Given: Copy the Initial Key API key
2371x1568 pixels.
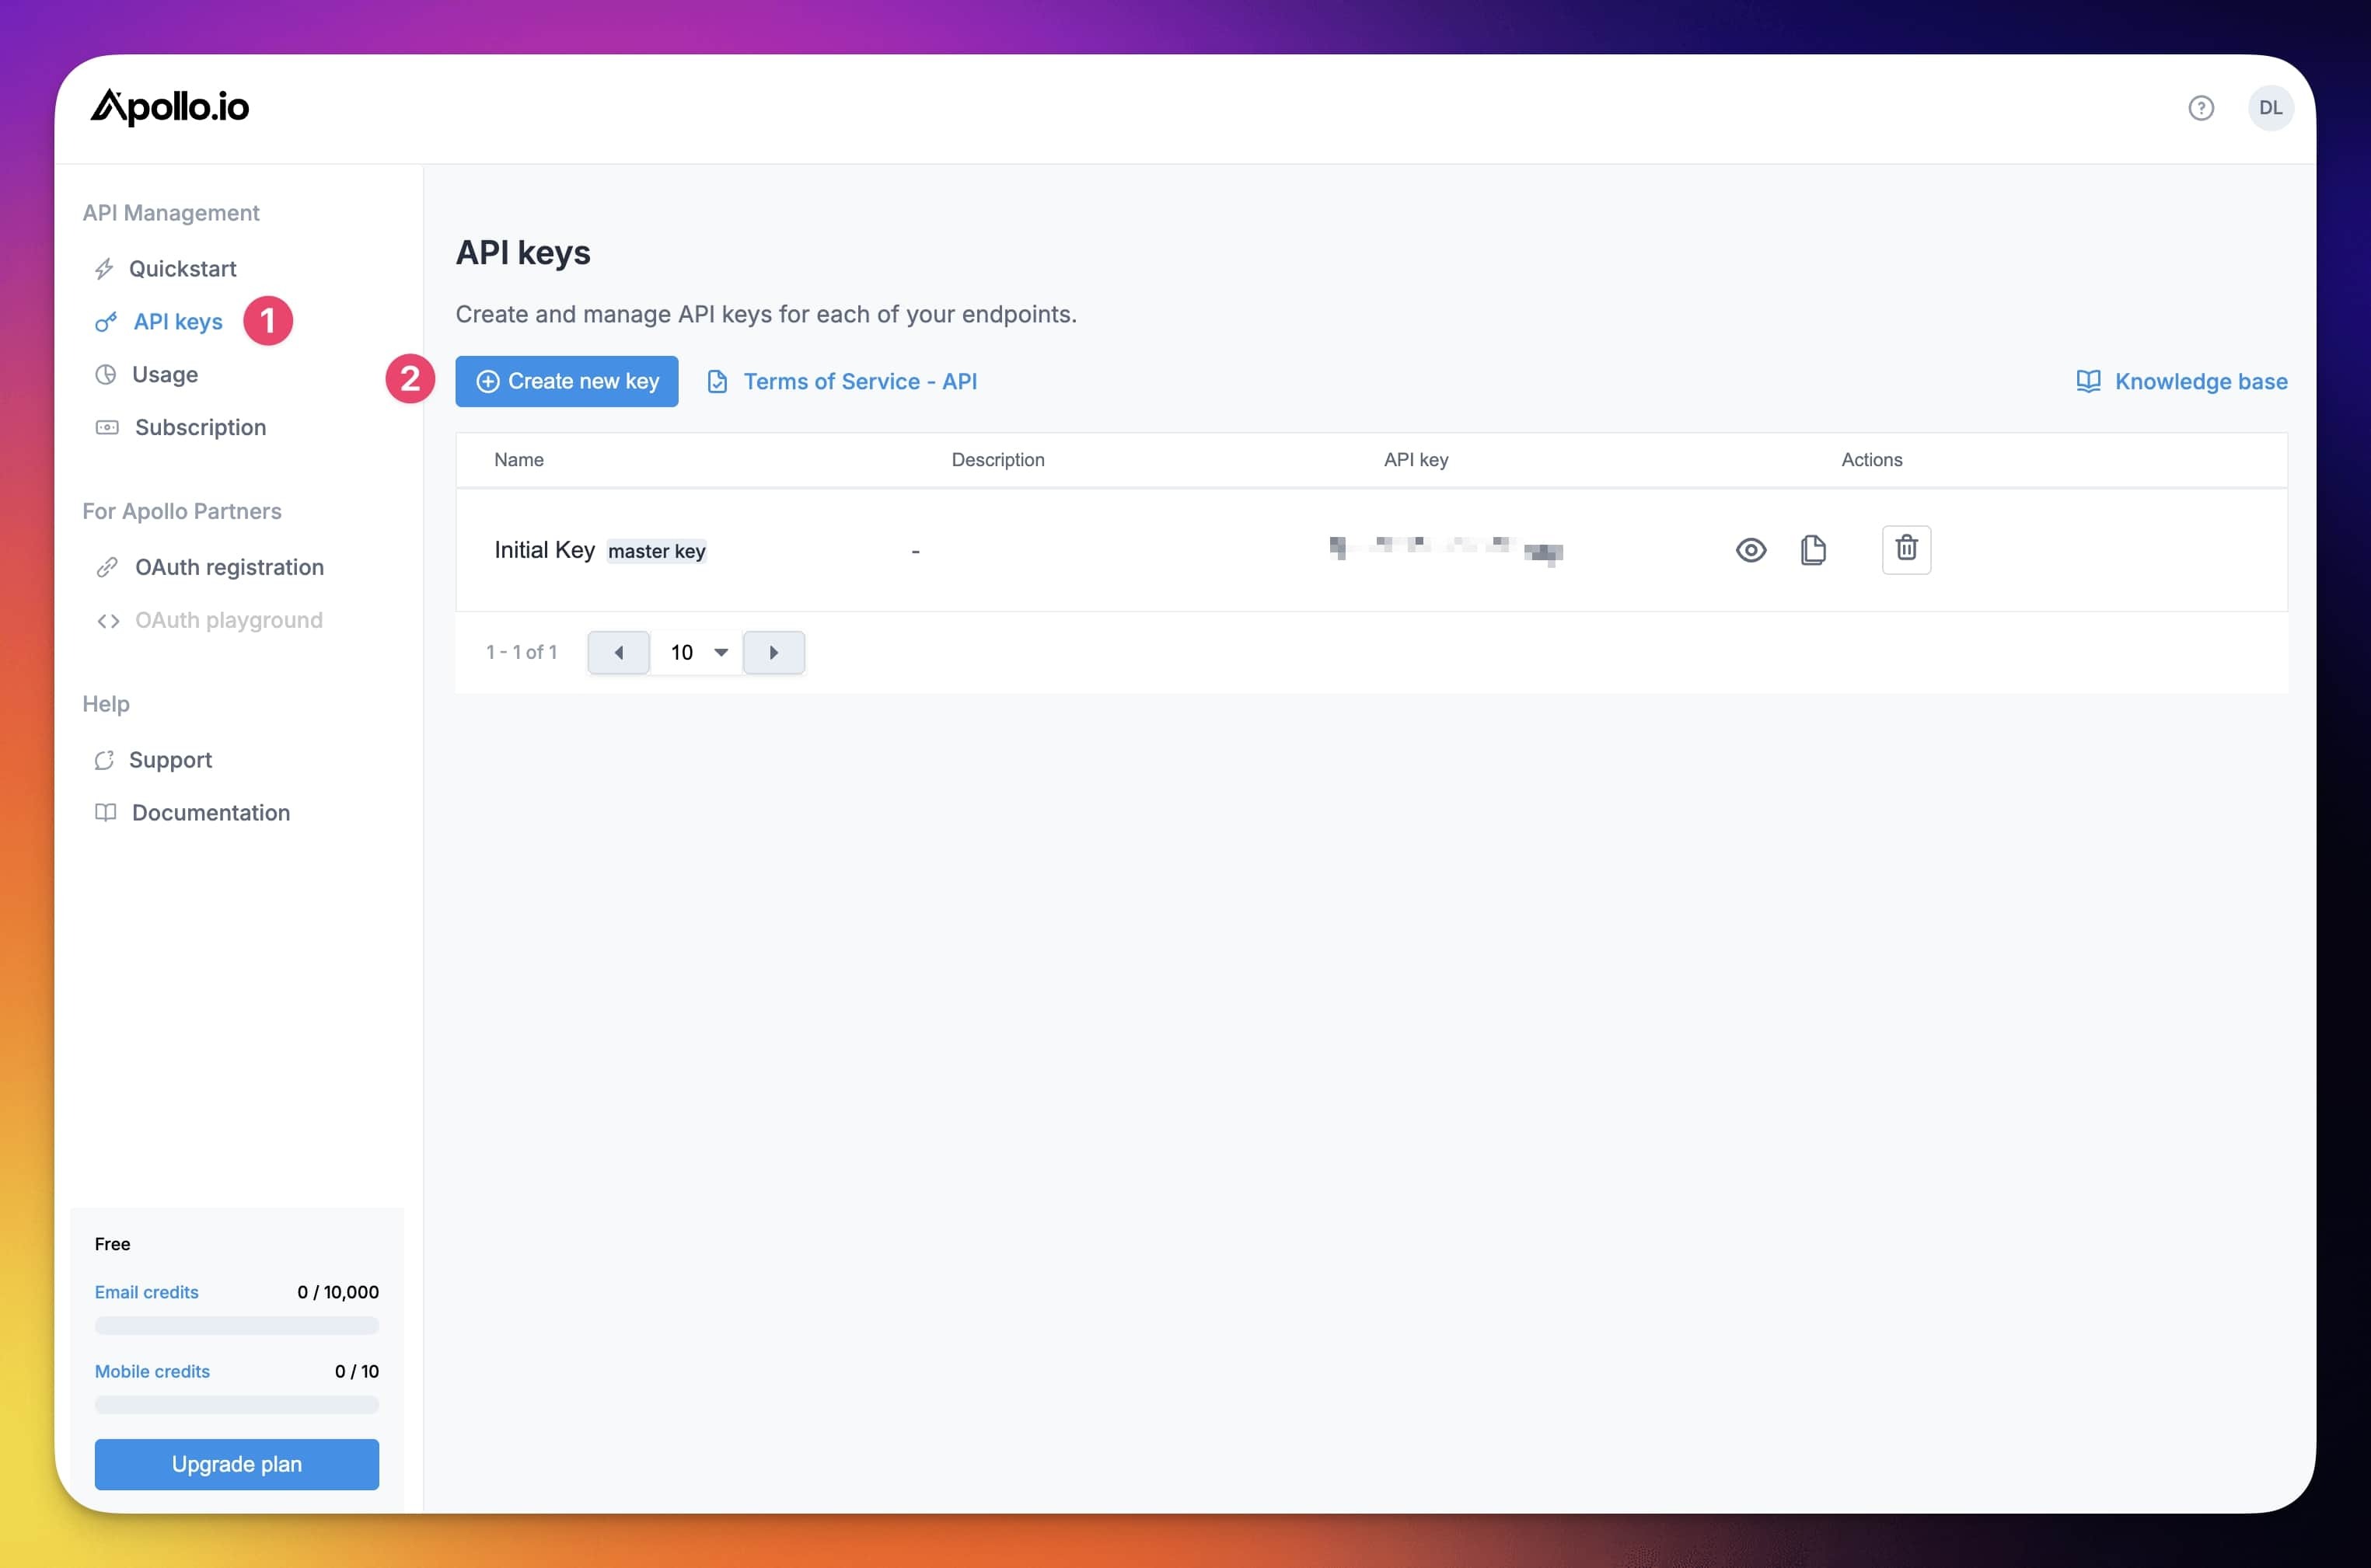Looking at the screenshot, I should tap(1813, 550).
